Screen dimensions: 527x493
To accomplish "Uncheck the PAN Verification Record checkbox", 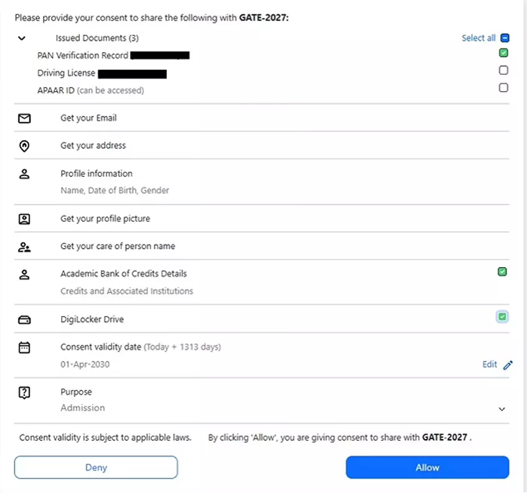I will click(503, 53).
